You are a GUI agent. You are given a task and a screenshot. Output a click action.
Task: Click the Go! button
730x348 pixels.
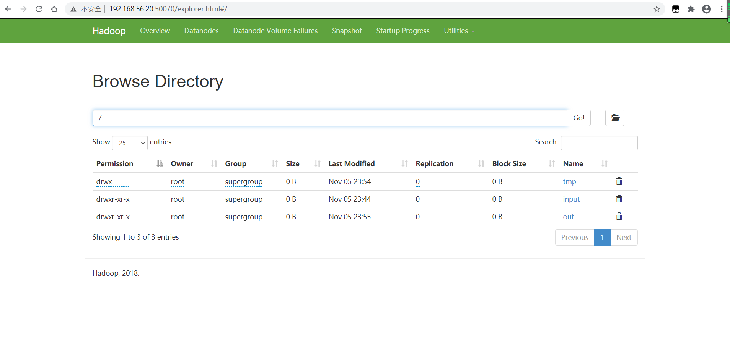(x=579, y=118)
